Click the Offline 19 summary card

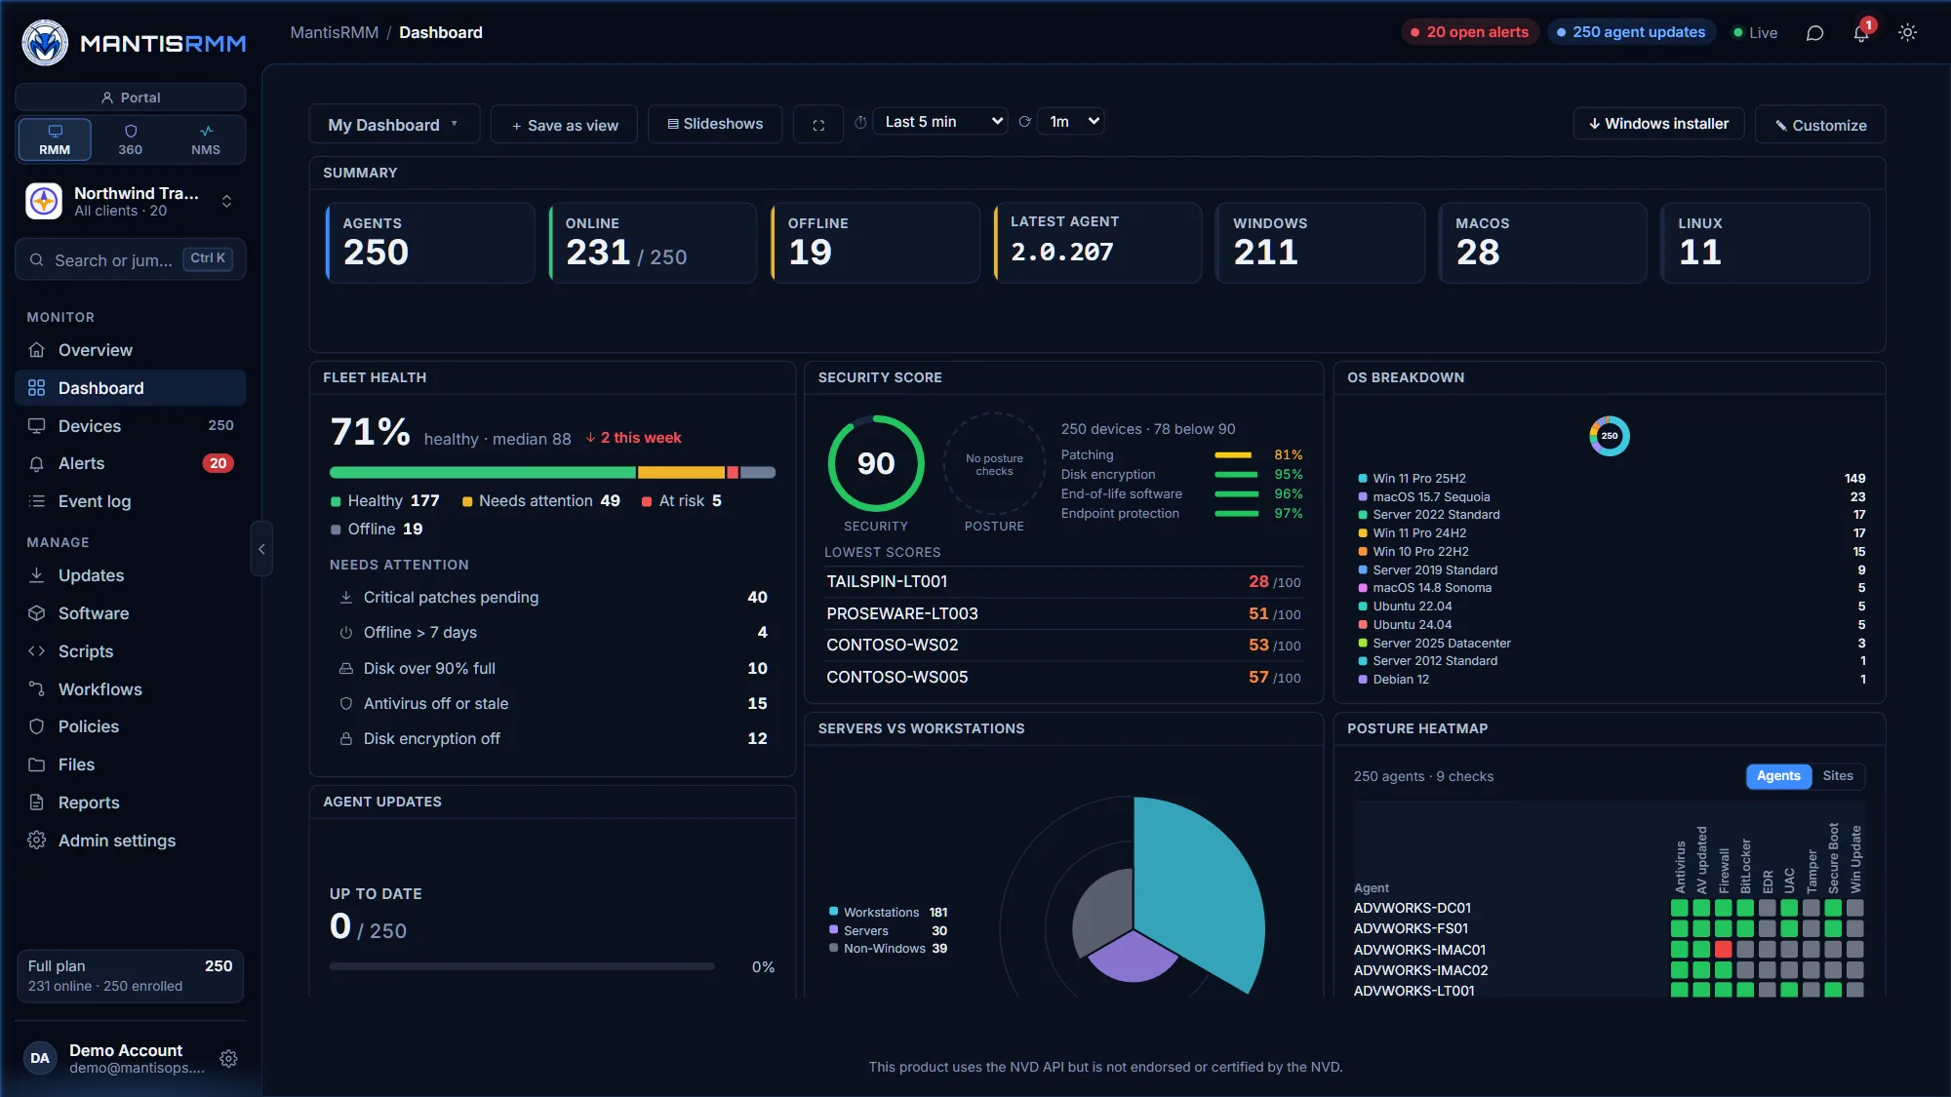click(x=875, y=243)
